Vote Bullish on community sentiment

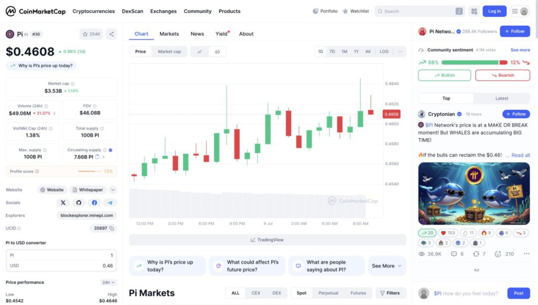[x=444, y=75]
